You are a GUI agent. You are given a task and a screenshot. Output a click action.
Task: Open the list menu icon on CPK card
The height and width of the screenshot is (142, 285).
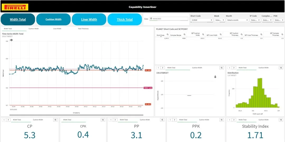(x=103, y=120)
